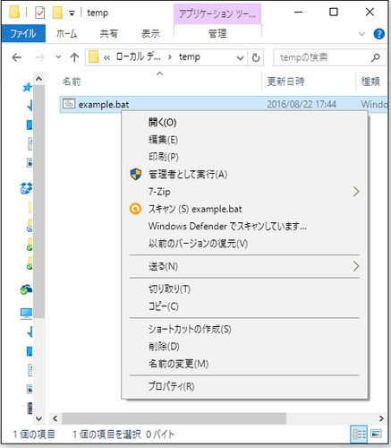
Task: Sort by the 種類 column header
Action: click(x=371, y=82)
